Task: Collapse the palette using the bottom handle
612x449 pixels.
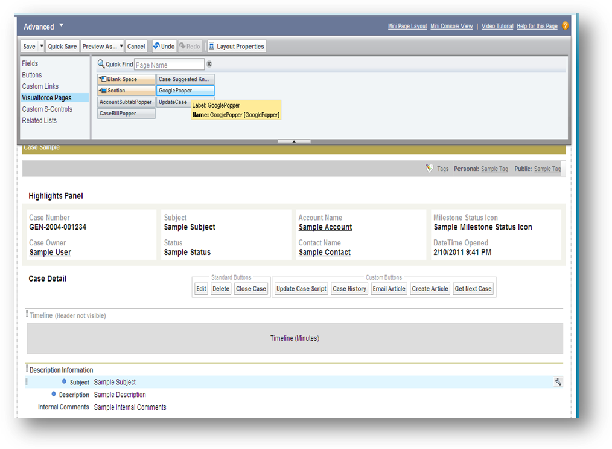Action: click(x=294, y=141)
